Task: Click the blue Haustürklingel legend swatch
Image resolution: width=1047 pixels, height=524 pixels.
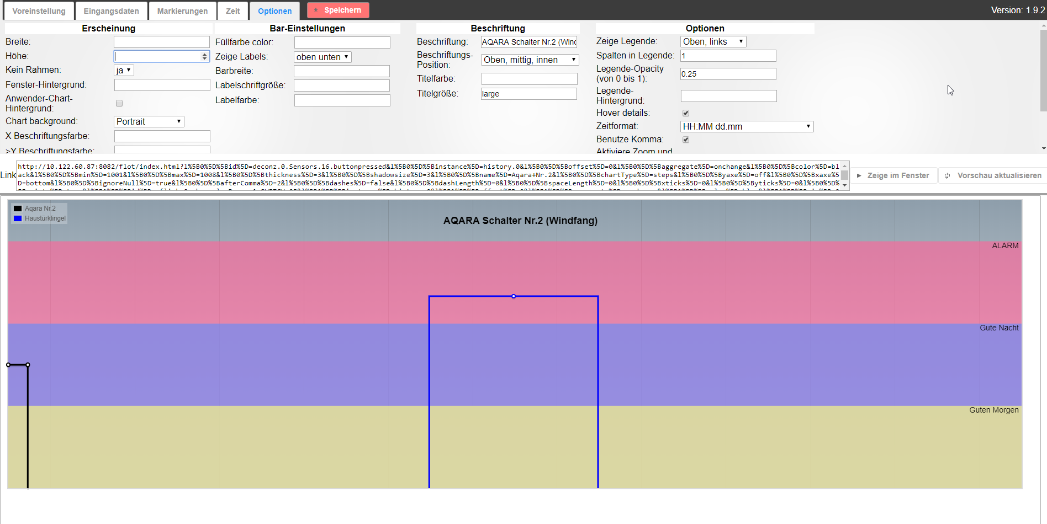Action: point(18,218)
